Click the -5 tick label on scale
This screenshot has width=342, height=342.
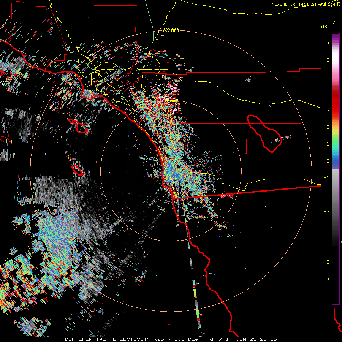(326, 245)
